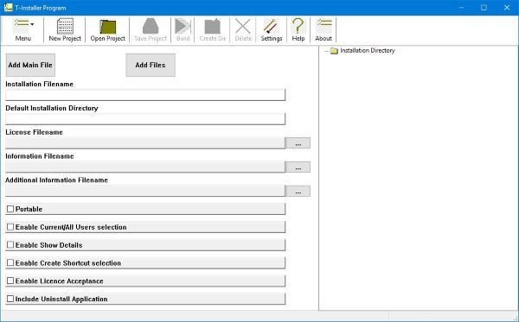519x322 pixels.
Task: Check Enable Show Details option
Action: (10, 244)
